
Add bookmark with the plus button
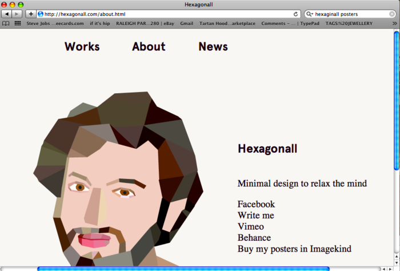click(x=31, y=14)
